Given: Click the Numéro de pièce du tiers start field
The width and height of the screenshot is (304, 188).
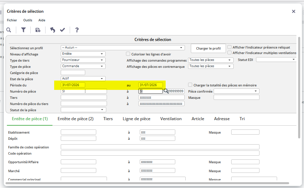Looking at the screenshot, I should tap(84, 104).
